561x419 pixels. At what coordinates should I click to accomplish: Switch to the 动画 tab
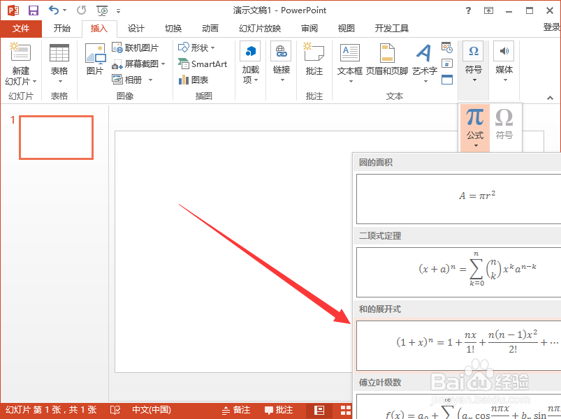210,28
